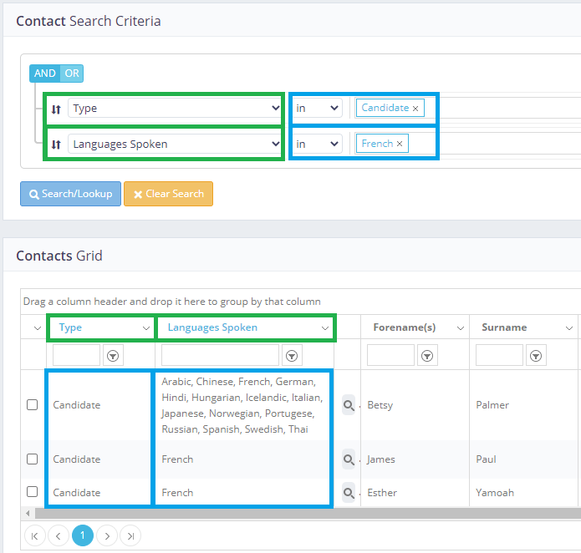Sort by the Surname column header

pos(504,327)
